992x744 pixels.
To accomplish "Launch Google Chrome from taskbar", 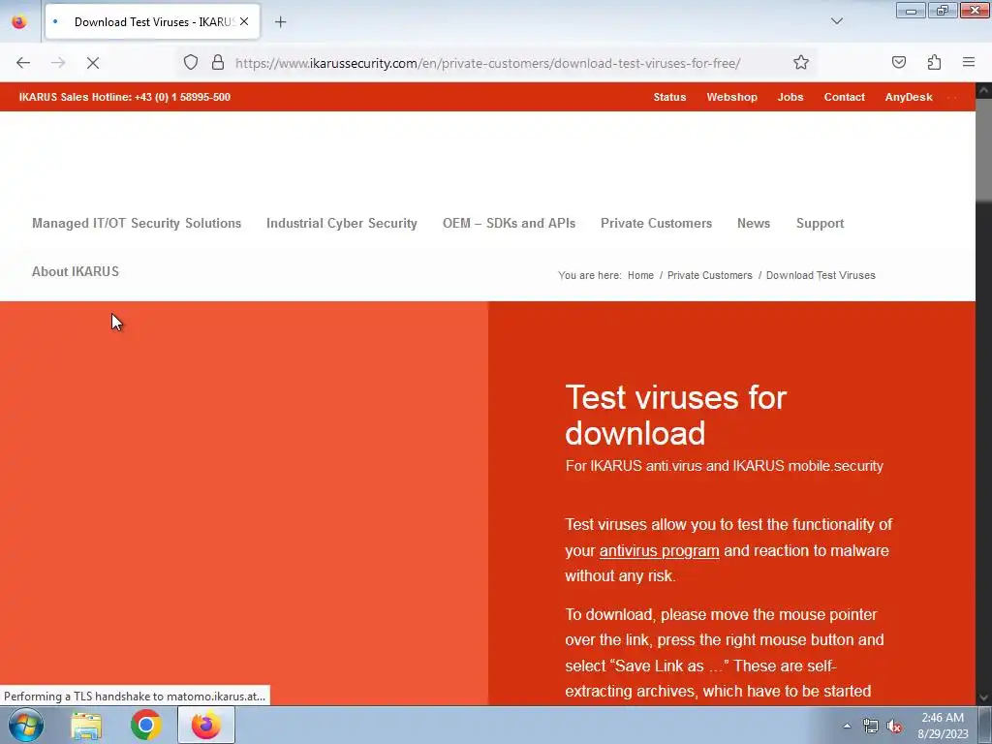I will point(146,725).
